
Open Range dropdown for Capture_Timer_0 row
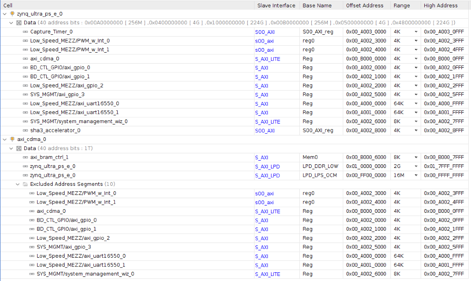pos(416,32)
